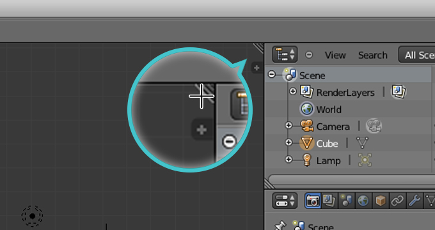Click the Scene icon in Properties breadcrumb
This screenshot has height=230, width=435.
tap(299, 226)
